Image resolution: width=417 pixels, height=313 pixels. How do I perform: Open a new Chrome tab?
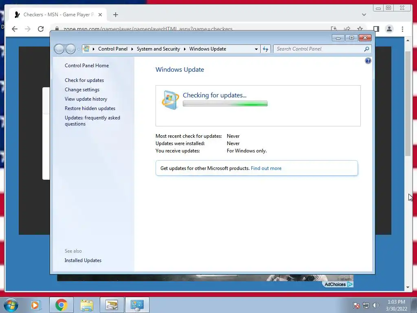115,15
